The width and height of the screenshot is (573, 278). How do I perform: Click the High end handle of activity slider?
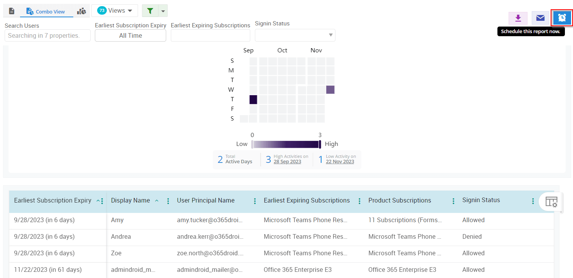pos(320,144)
